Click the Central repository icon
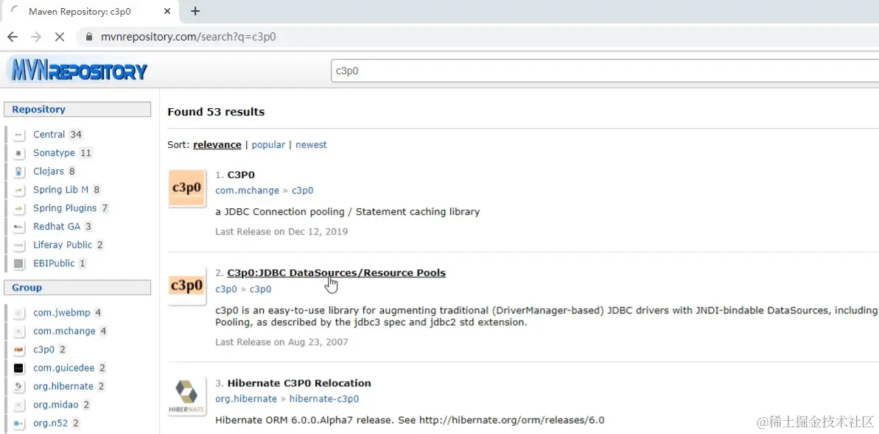 pyautogui.click(x=20, y=135)
